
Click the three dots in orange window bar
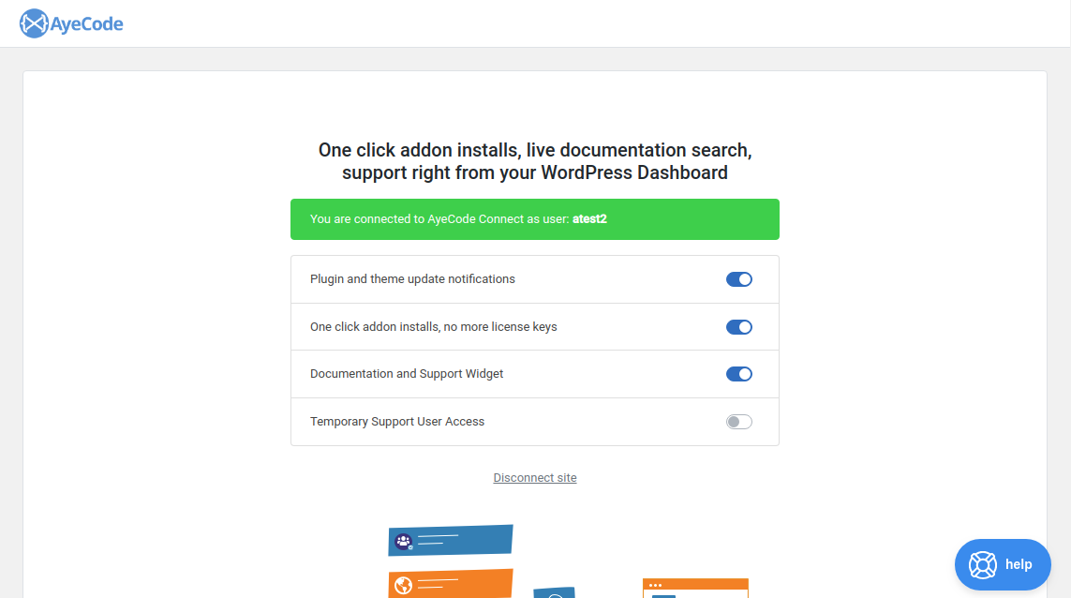tap(656, 585)
